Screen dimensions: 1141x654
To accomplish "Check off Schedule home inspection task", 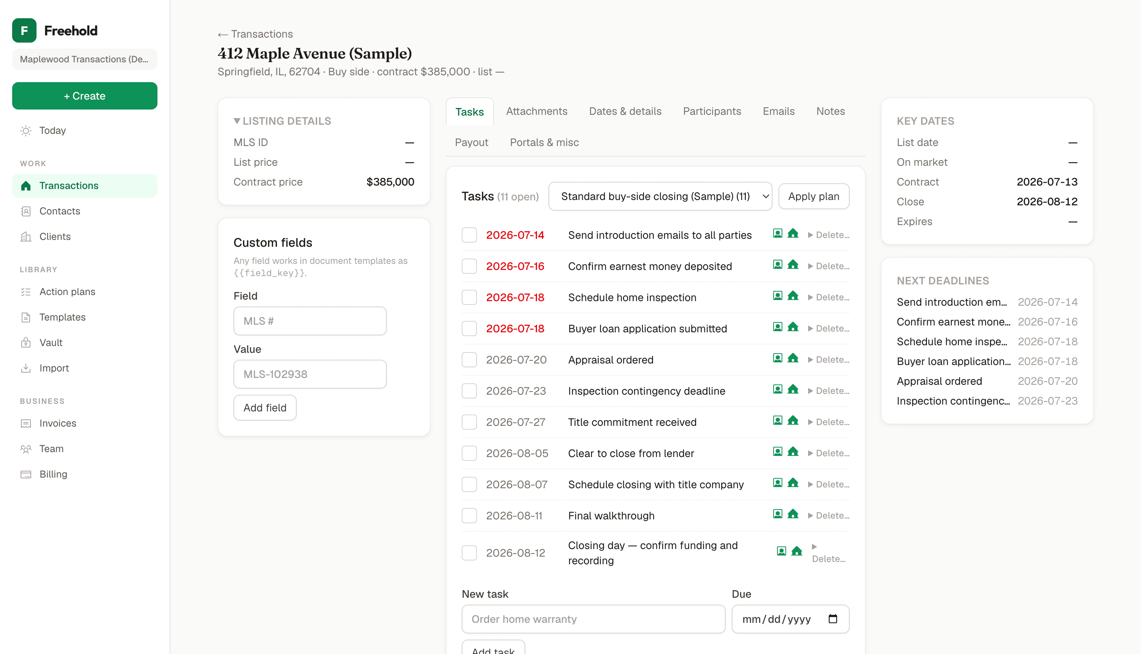I will pyautogui.click(x=469, y=297).
